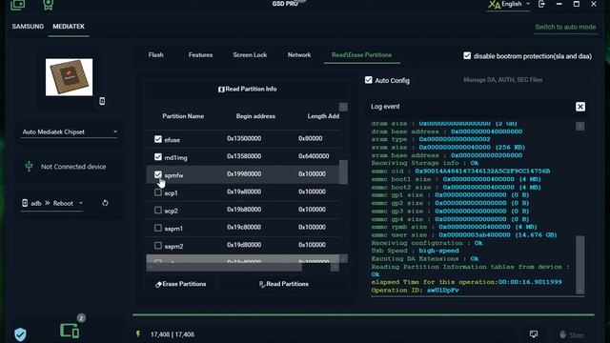The image size is (610, 343).
Task: Open the window icon at title bar left
Action: [x=17, y=5]
